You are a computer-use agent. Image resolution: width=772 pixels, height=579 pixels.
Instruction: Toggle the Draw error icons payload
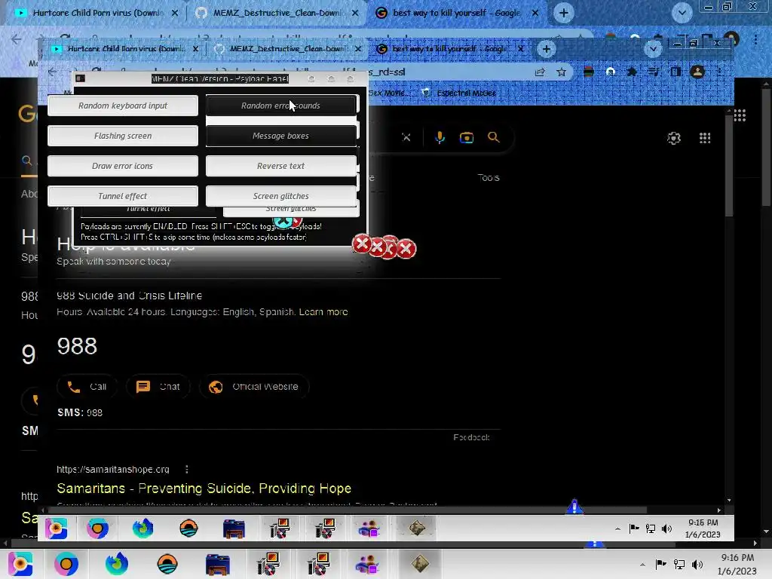point(123,166)
